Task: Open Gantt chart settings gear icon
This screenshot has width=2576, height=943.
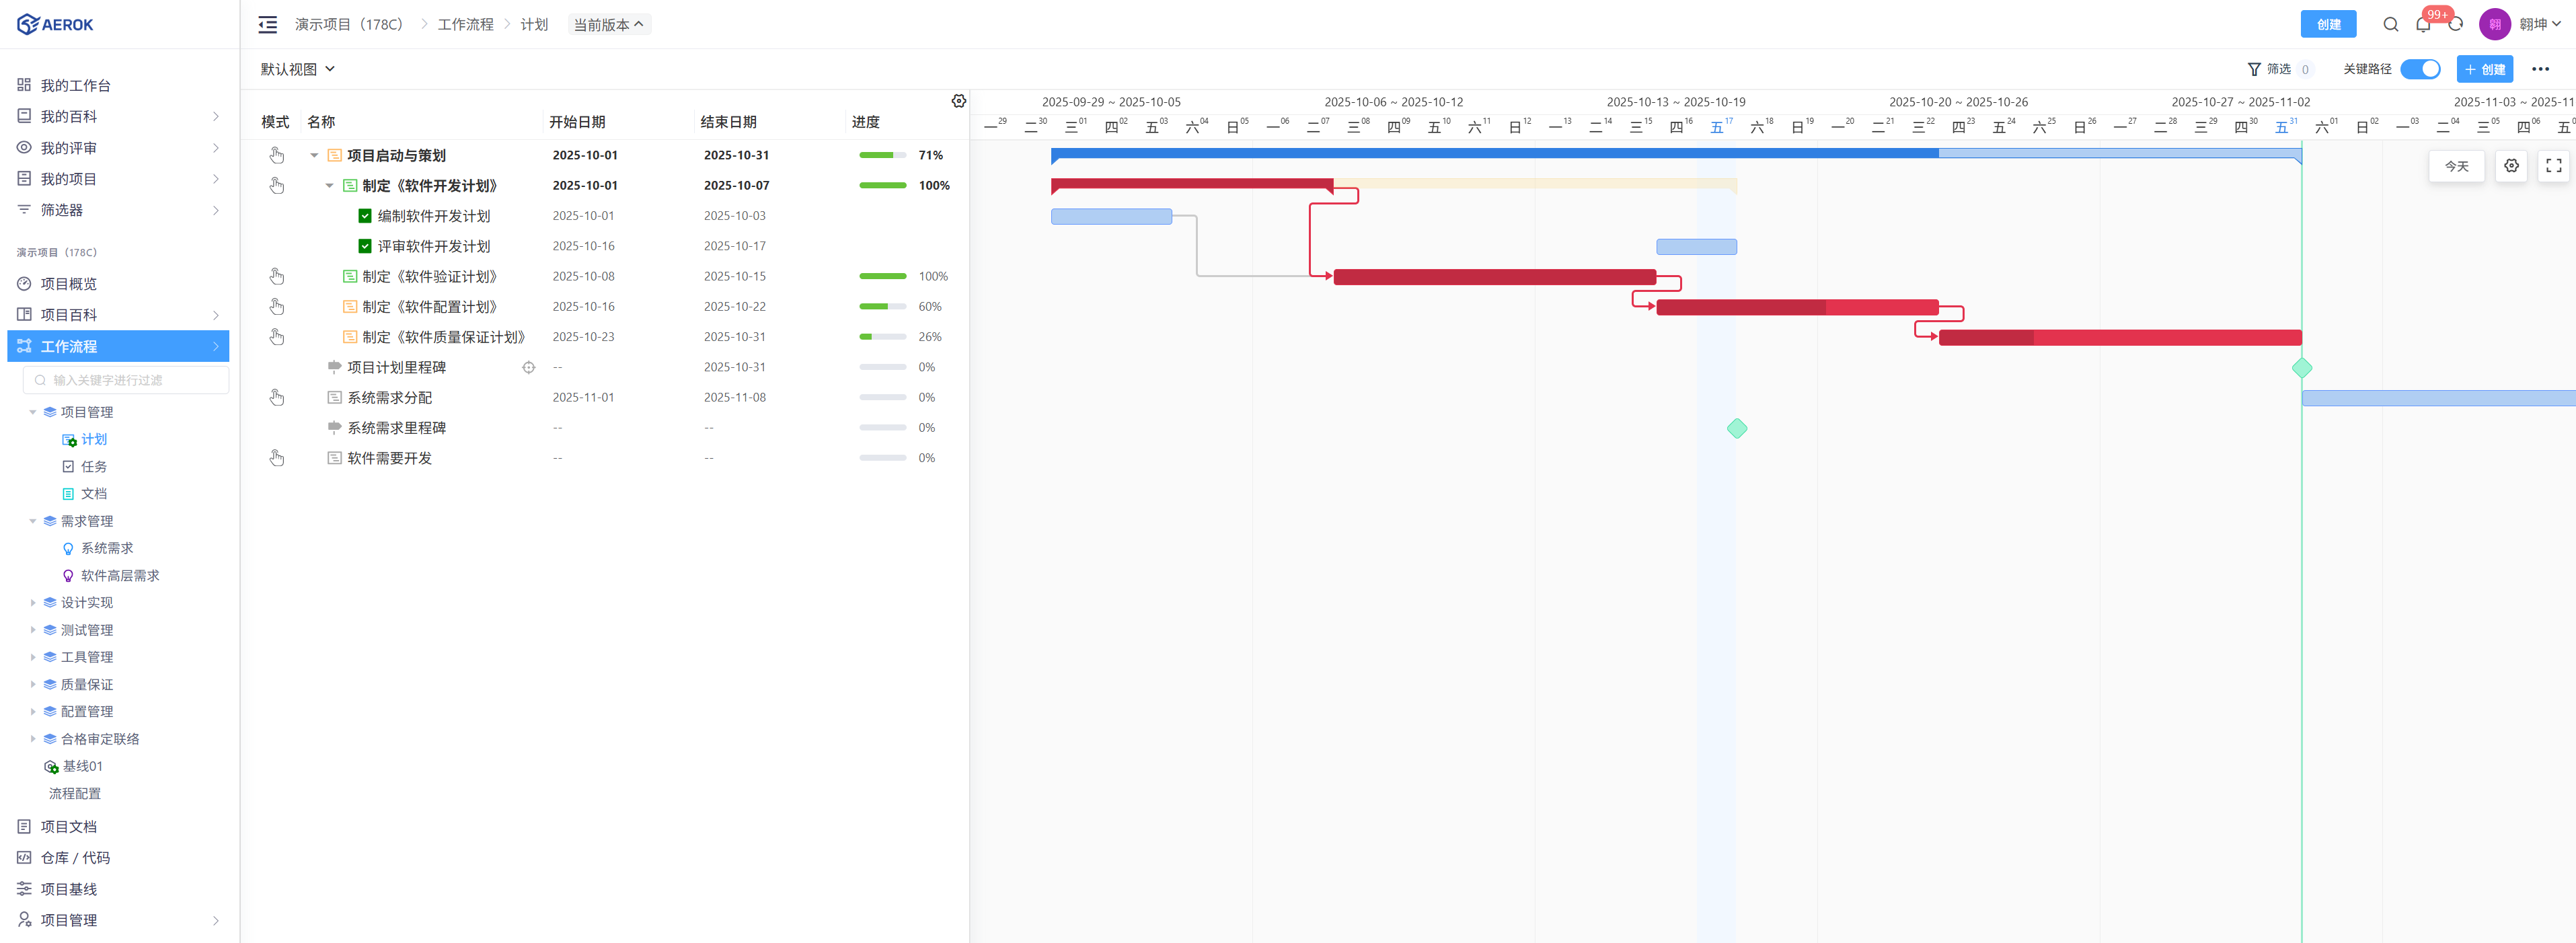Action: [x=2511, y=166]
